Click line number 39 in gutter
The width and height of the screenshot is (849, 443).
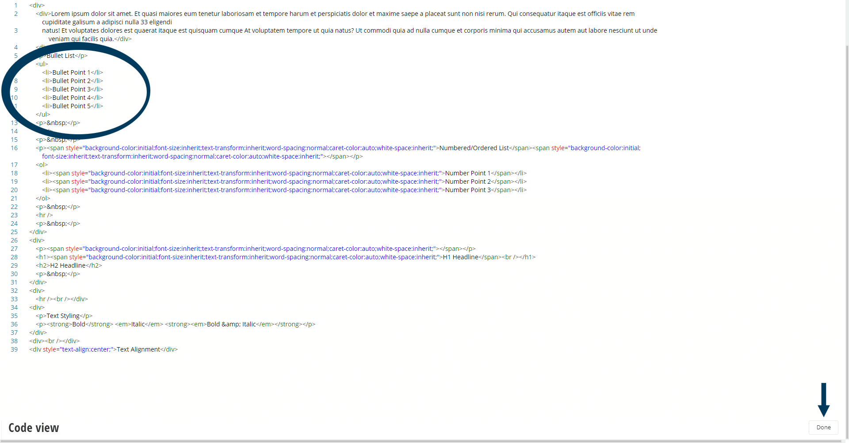[x=14, y=349]
